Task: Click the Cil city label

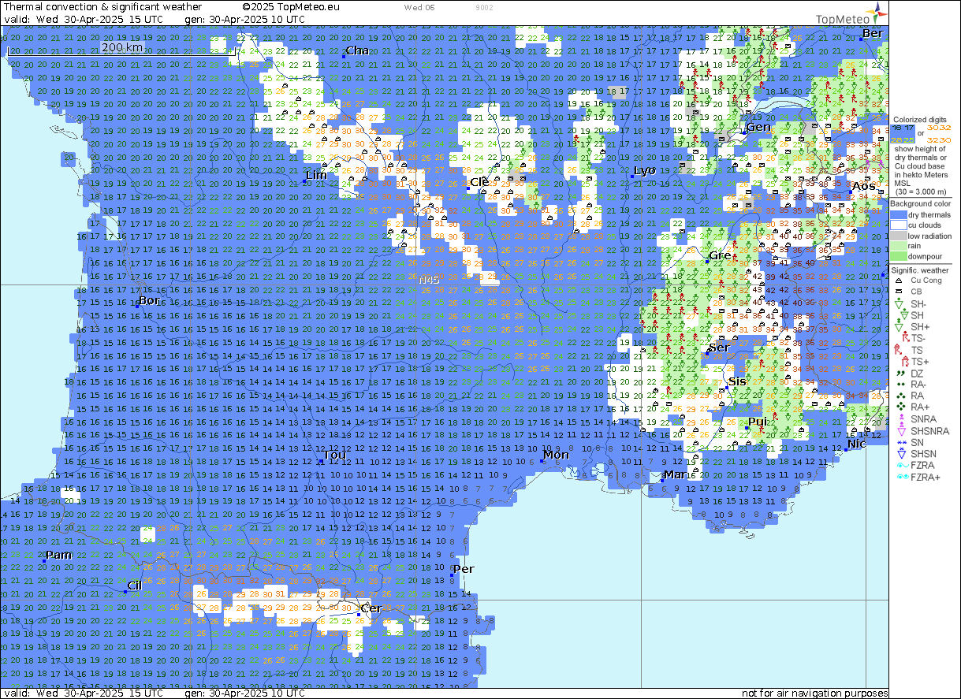Action: (134, 585)
